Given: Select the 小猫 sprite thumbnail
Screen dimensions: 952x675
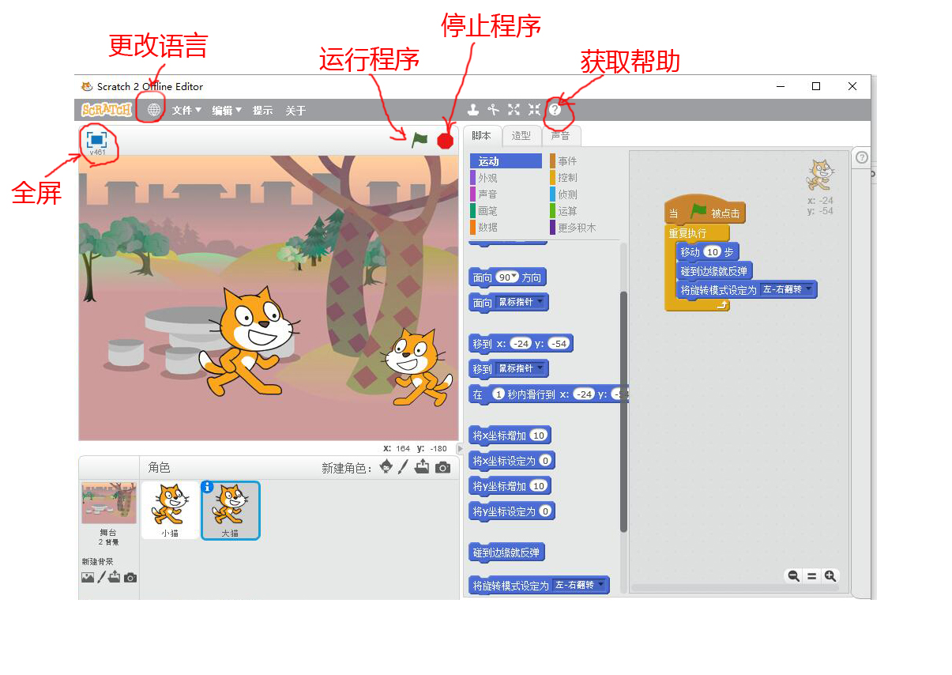Looking at the screenshot, I should point(170,510).
